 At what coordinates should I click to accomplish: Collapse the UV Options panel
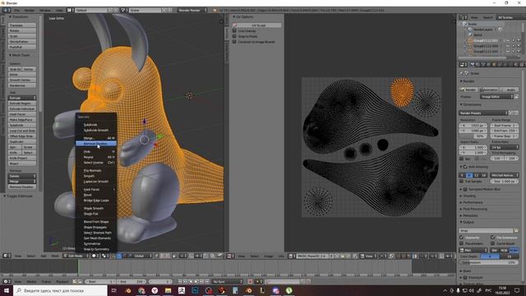(x=233, y=16)
